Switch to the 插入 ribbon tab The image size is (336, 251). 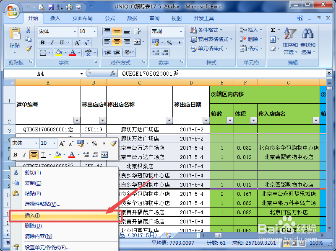[x=55, y=18]
